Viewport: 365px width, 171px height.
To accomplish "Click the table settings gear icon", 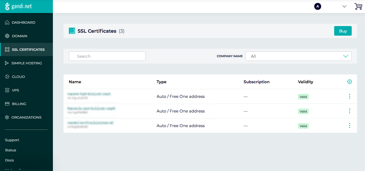I will (x=350, y=82).
